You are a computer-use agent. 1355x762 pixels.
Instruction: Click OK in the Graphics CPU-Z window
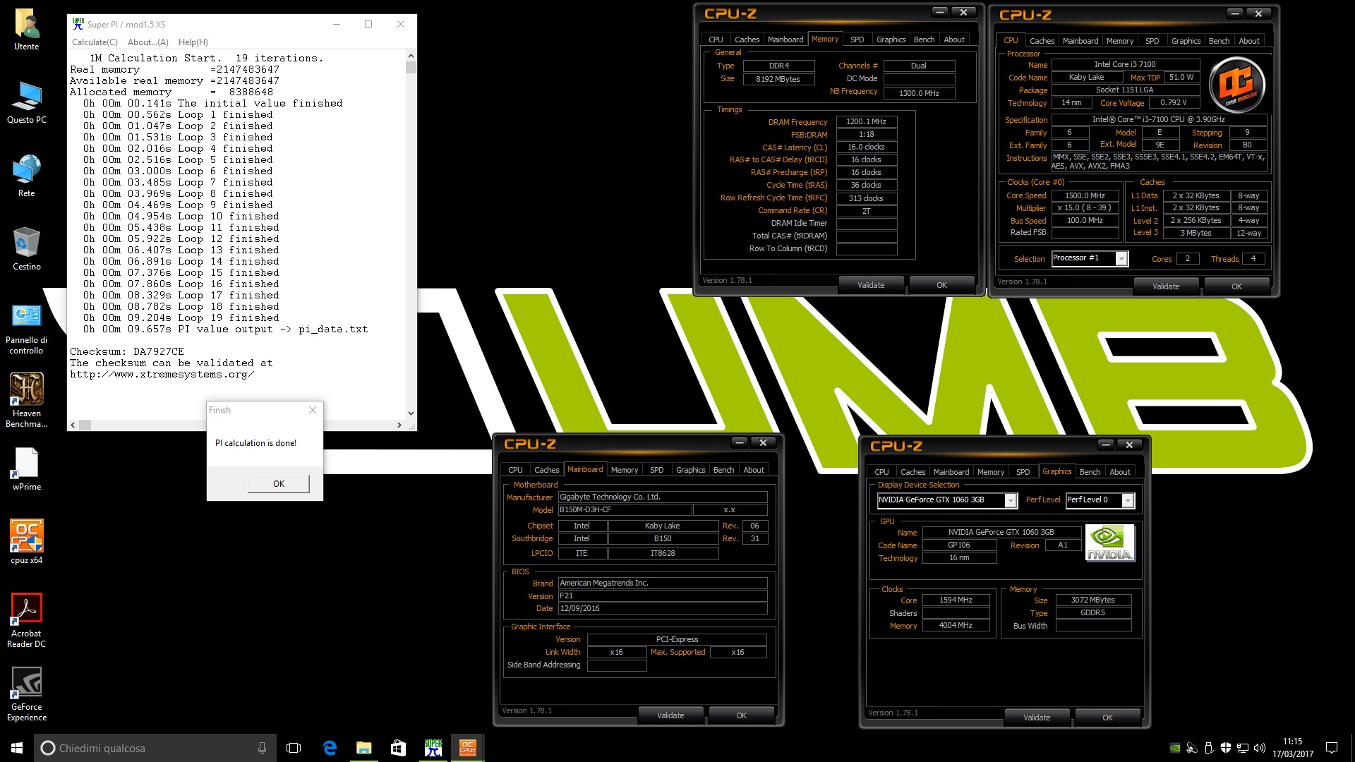pyautogui.click(x=1107, y=718)
